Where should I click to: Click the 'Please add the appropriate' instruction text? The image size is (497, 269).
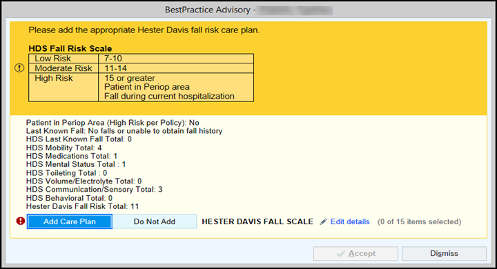(x=144, y=30)
